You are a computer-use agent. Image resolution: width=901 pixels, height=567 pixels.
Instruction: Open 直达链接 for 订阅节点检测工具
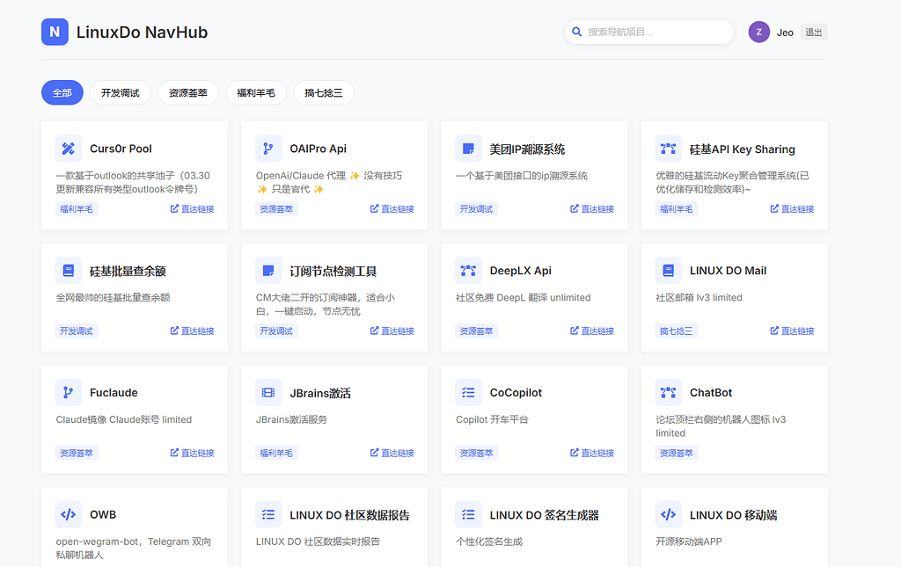[x=392, y=331]
